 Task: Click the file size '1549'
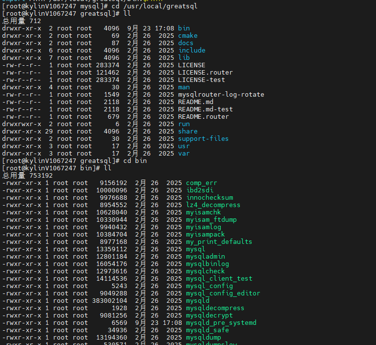(x=112, y=95)
